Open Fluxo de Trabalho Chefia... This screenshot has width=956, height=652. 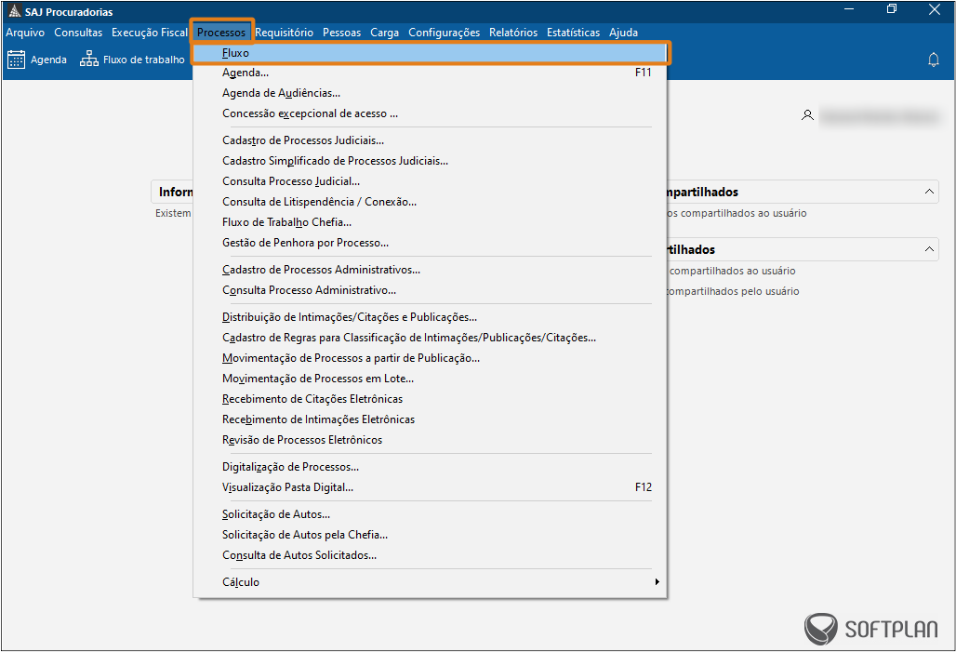(x=430, y=222)
